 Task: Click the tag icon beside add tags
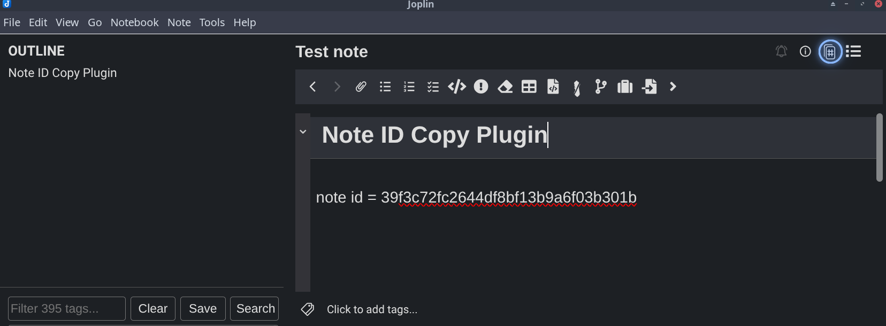[x=308, y=309]
